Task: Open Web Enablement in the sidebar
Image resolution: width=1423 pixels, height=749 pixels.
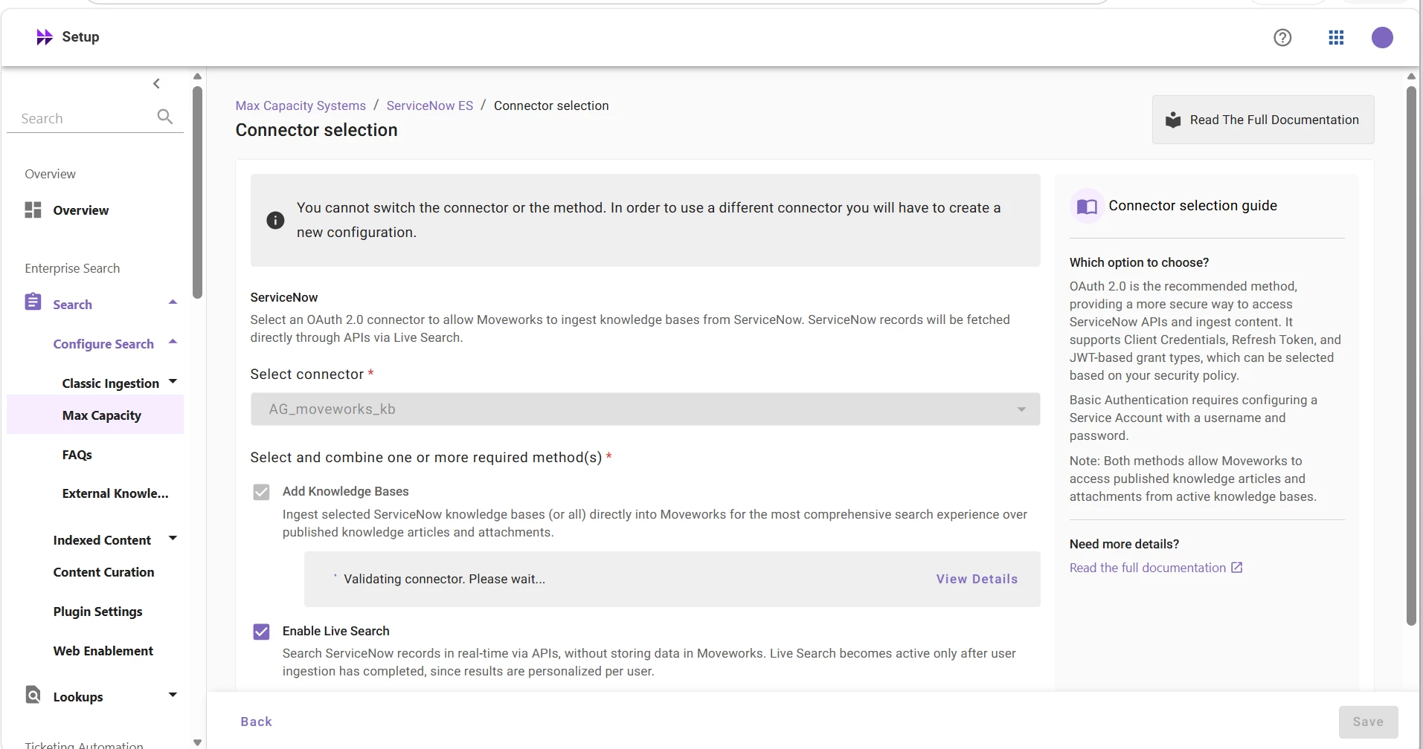Action: click(103, 651)
